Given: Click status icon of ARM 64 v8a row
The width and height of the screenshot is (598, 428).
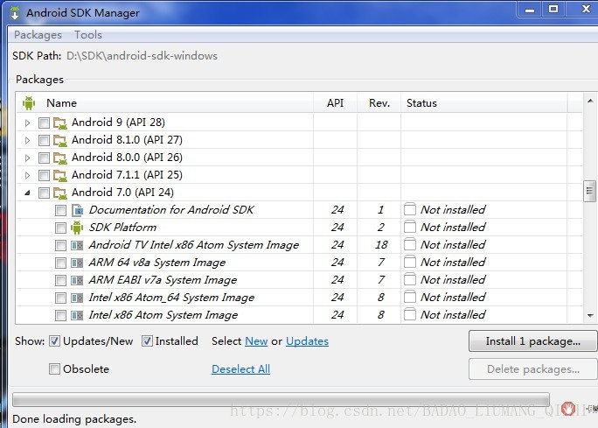Looking at the screenshot, I should click(x=410, y=262).
